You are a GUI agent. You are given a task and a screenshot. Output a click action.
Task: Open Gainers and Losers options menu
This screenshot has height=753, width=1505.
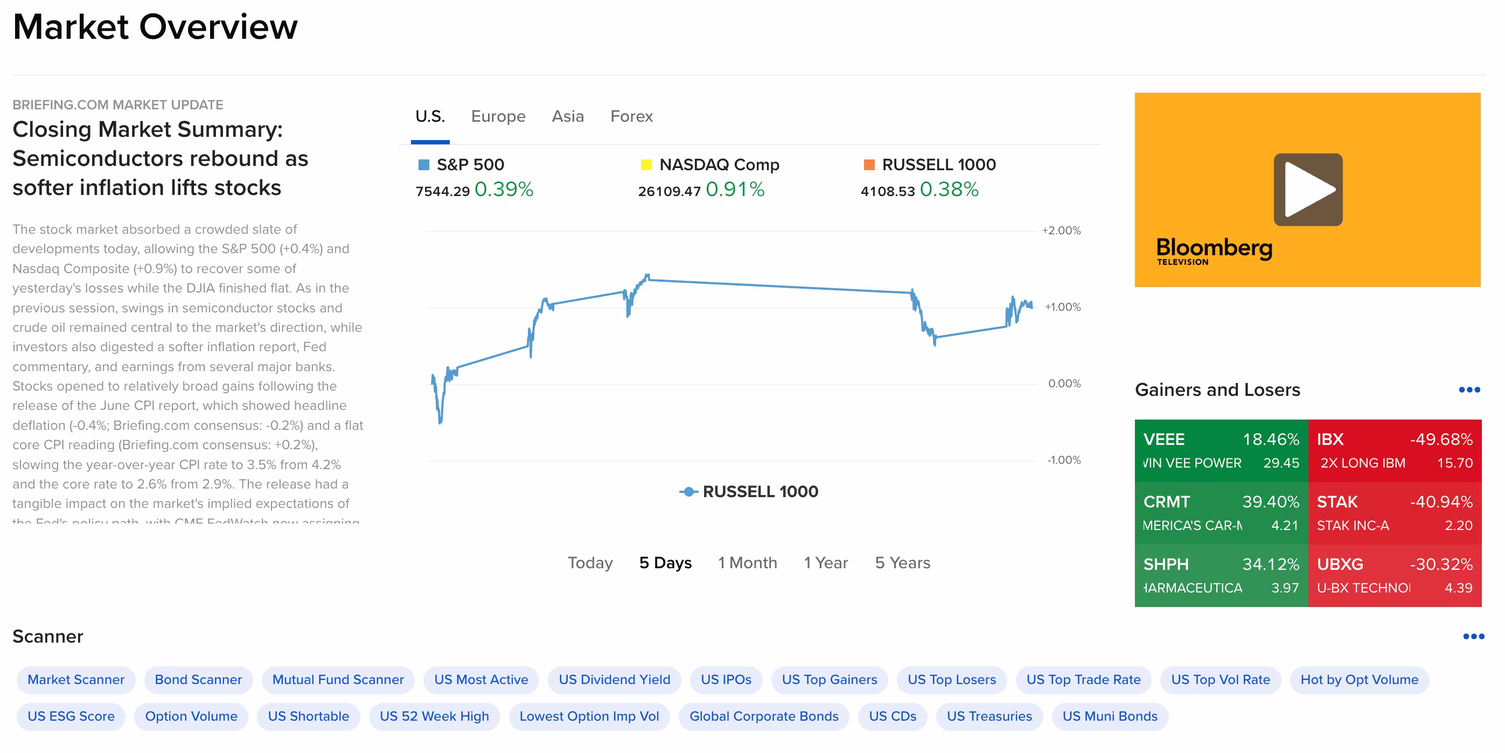coord(1469,389)
